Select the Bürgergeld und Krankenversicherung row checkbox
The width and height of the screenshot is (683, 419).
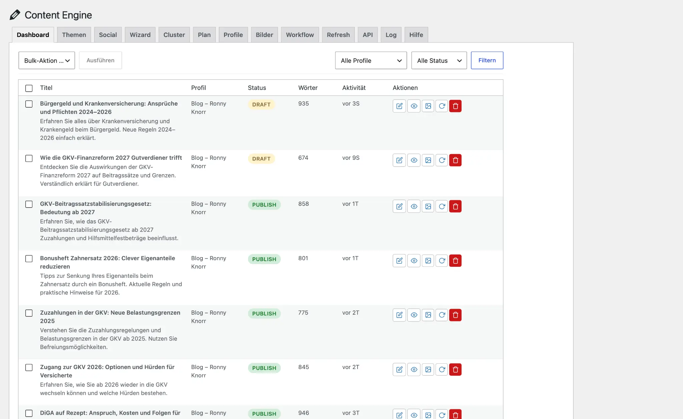click(x=29, y=104)
